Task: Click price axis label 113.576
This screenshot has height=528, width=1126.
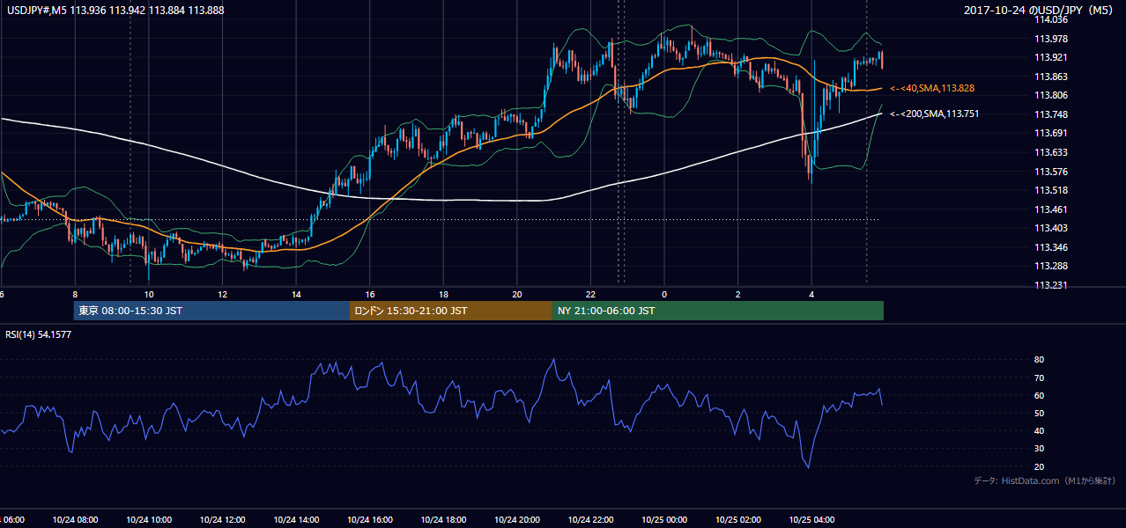Action: pos(1053,172)
